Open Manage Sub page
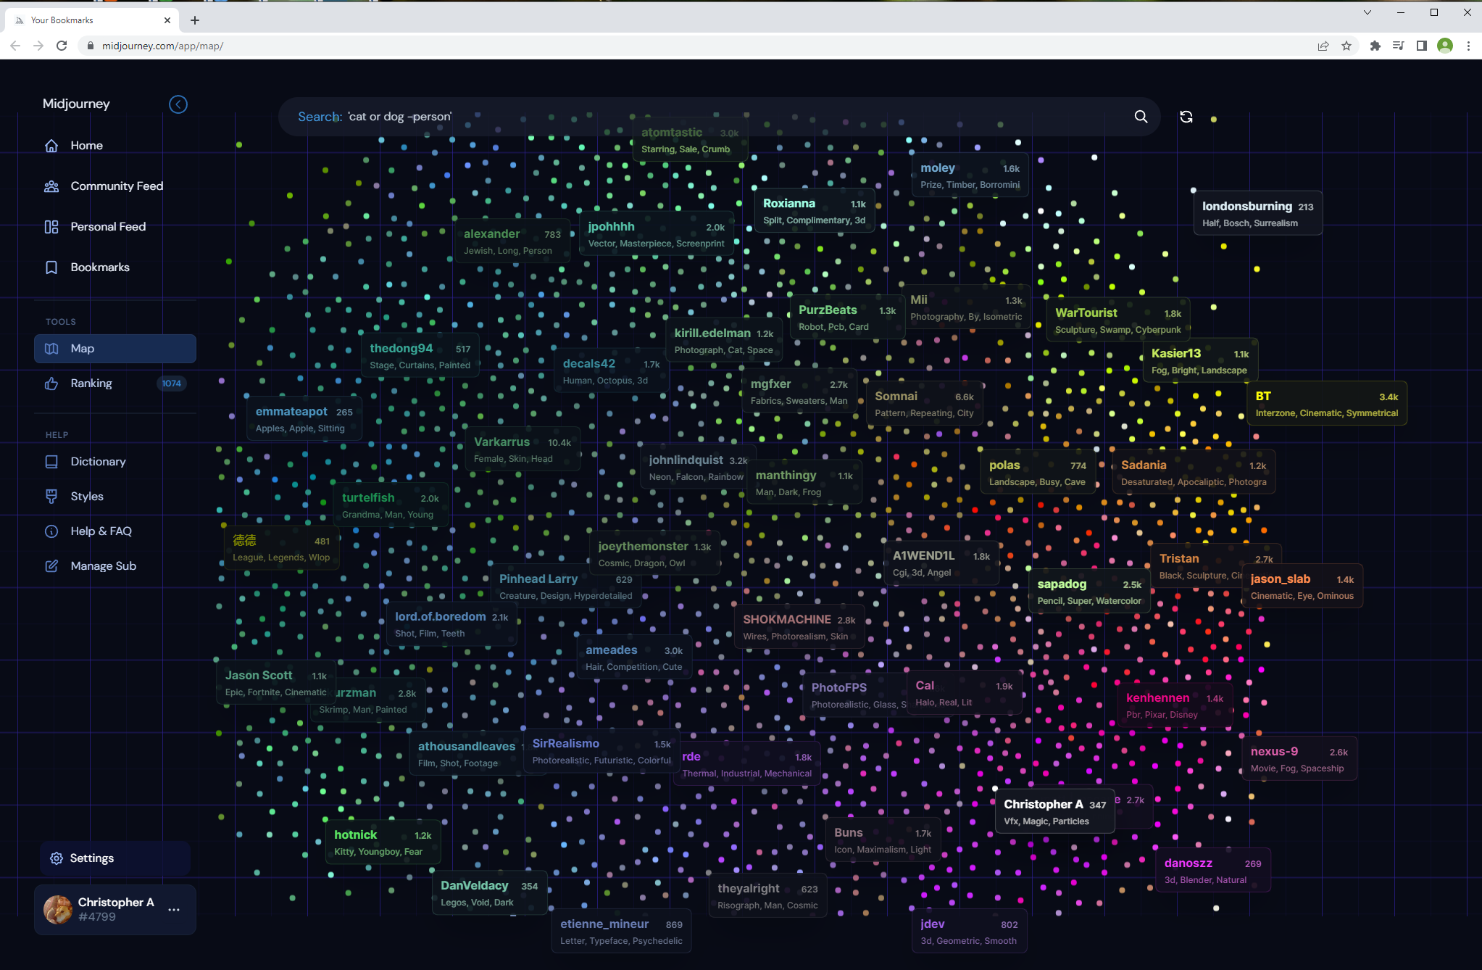Screen dimensions: 1482x970 (103, 566)
